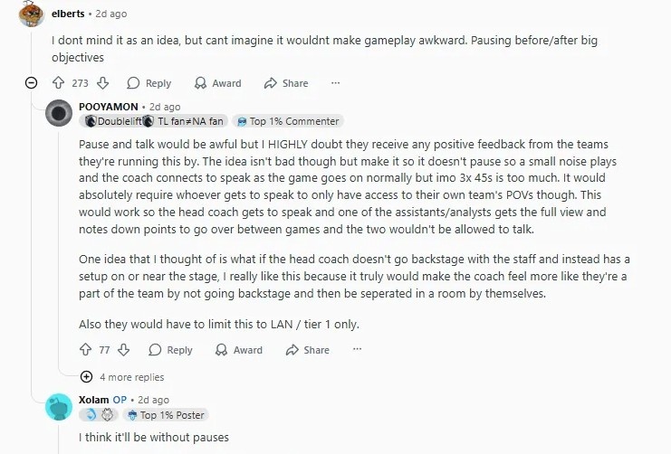Open the Xolam user profile

click(x=94, y=399)
